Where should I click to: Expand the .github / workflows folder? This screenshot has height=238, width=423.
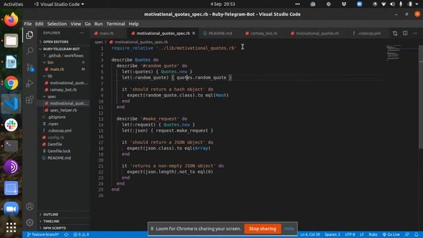(65, 56)
